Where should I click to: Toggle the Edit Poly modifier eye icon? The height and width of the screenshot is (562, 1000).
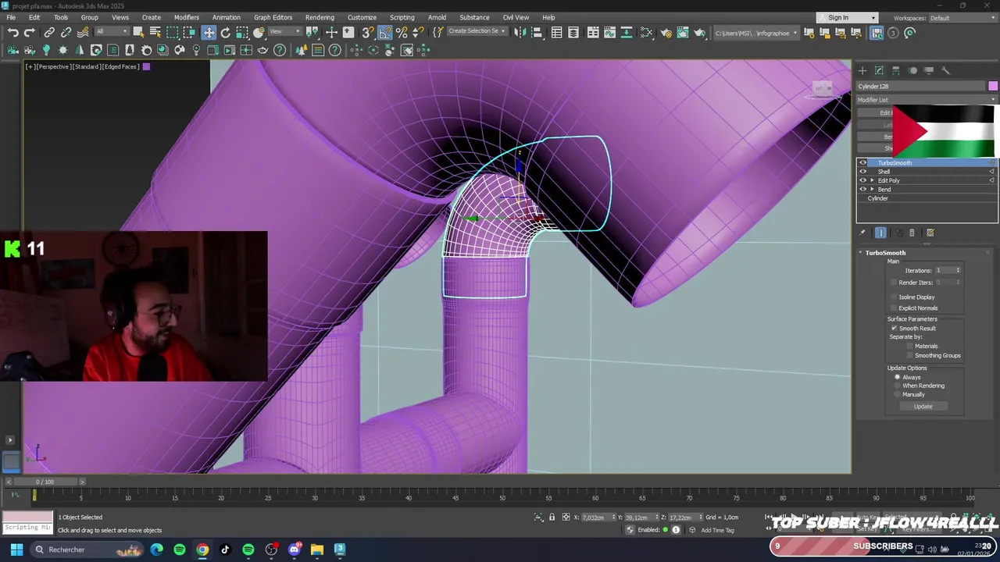[x=863, y=180]
